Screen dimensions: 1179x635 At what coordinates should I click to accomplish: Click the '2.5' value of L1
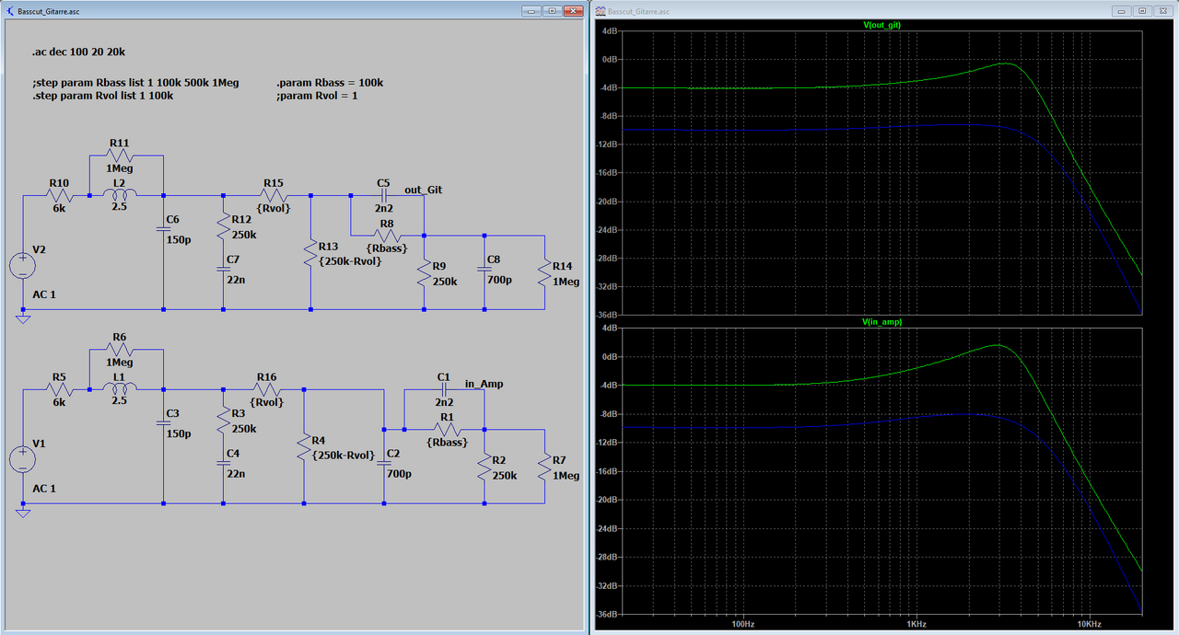[x=119, y=402]
